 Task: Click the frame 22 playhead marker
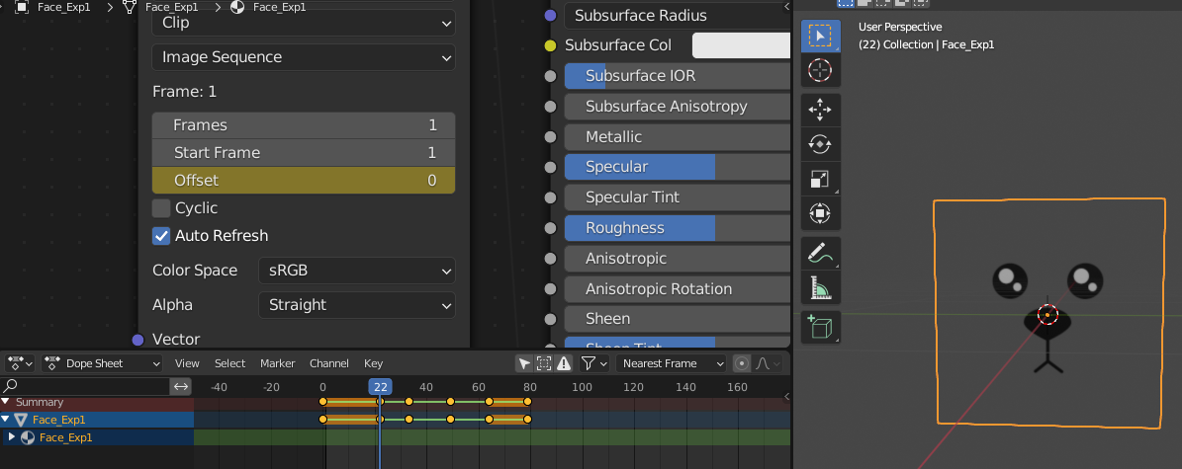tap(381, 387)
